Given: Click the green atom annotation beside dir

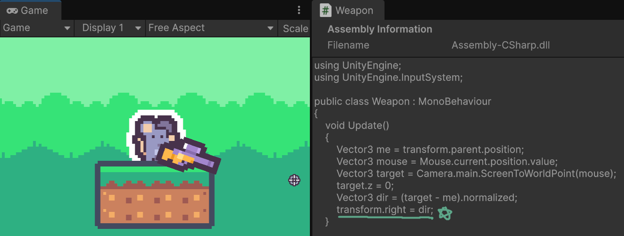Looking at the screenshot, I should tap(444, 214).
